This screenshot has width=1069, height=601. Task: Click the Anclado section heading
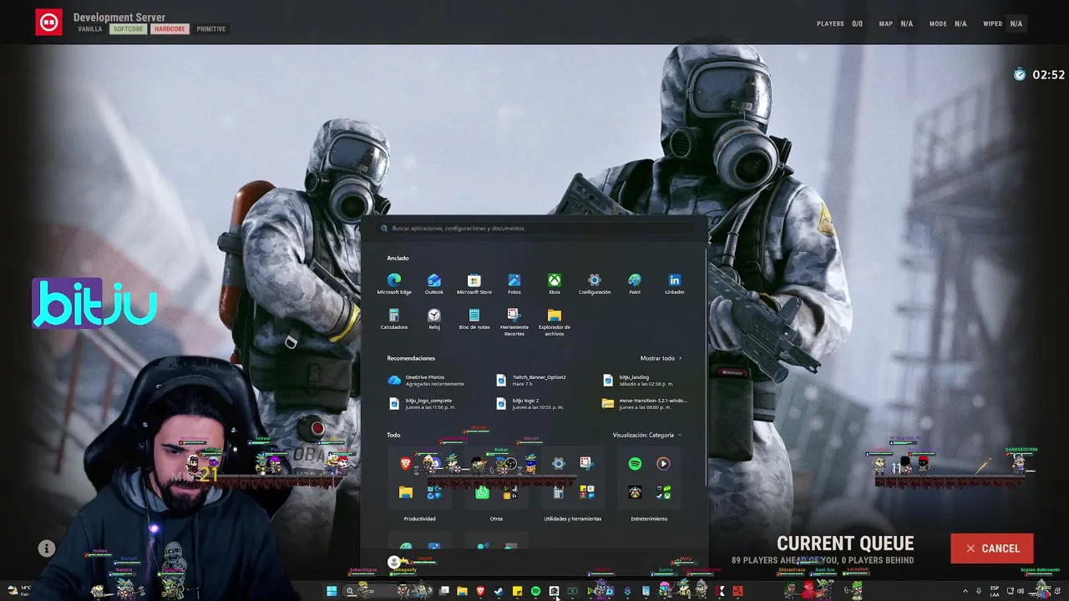click(x=398, y=258)
